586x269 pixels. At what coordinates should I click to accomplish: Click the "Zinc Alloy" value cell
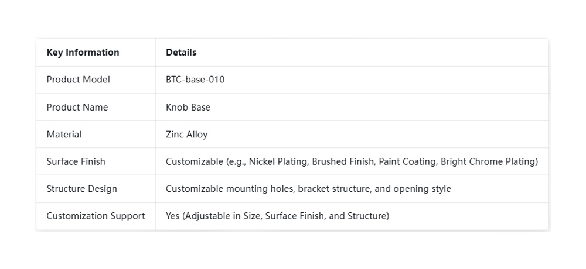[186, 134]
